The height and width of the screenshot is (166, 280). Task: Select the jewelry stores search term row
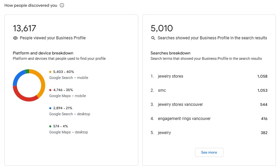coord(209,76)
